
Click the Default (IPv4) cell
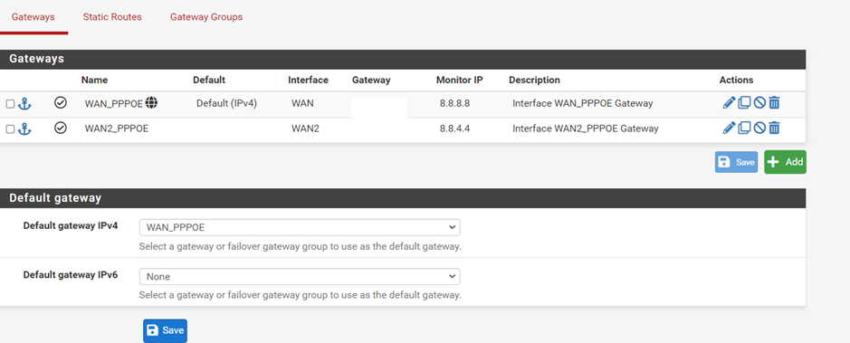pos(226,103)
